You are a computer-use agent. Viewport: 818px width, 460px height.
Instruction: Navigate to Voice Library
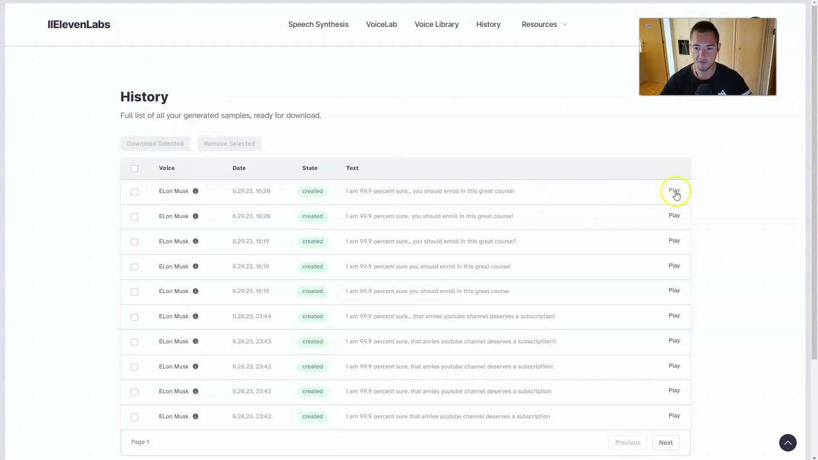pos(437,24)
